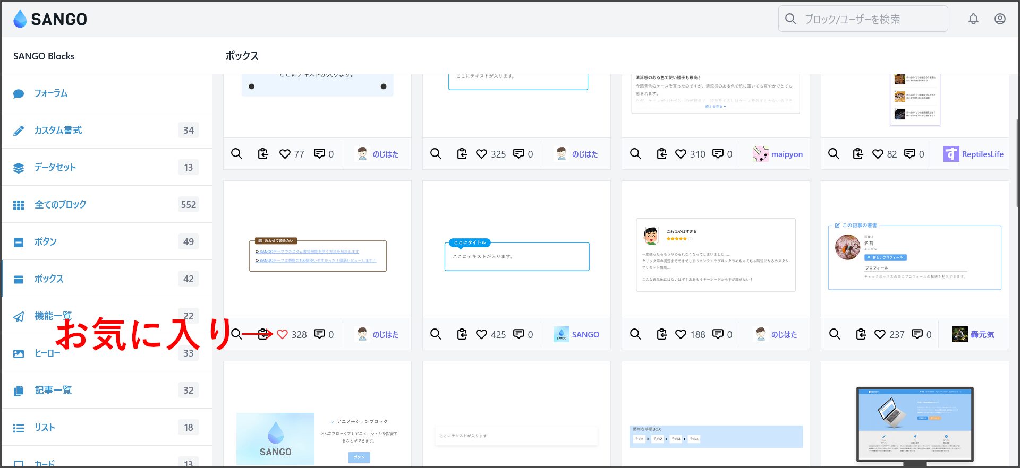Open リスト category

tap(106, 427)
